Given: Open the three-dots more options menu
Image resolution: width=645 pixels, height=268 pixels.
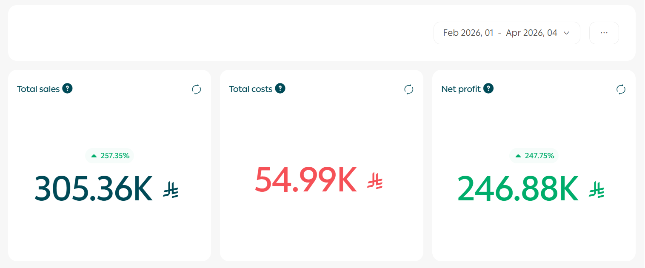Looking at the screenshot, I should [604, 33].
